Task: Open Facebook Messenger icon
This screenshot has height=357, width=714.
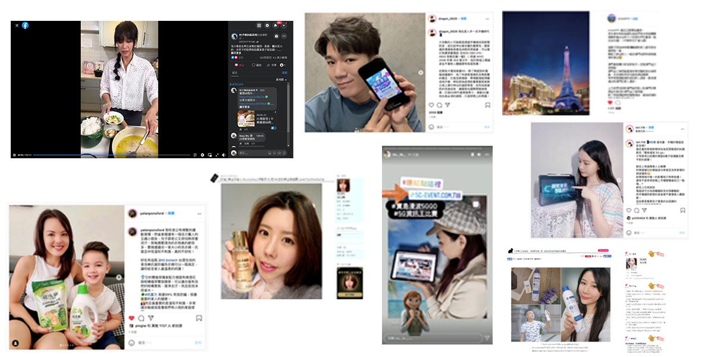Action: click(268, 26)
